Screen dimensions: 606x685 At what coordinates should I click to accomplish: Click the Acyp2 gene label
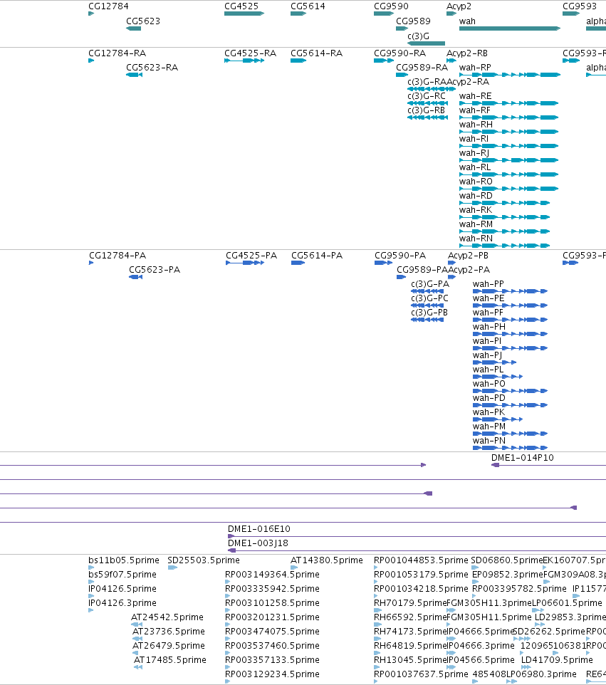[x=459, y=6]
